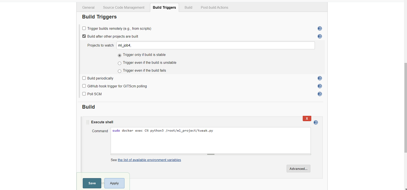Open the list of available environment variables
Image resolution: width=407 pixels, height=190 pixels.
tap(149, 160)
